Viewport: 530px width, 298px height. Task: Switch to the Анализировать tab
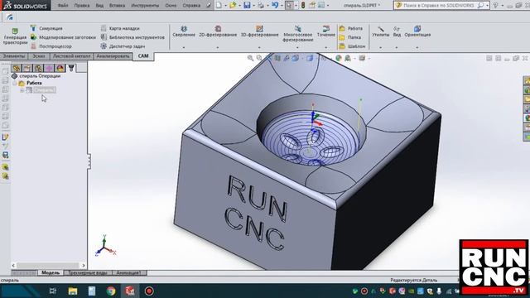[113, 56]
